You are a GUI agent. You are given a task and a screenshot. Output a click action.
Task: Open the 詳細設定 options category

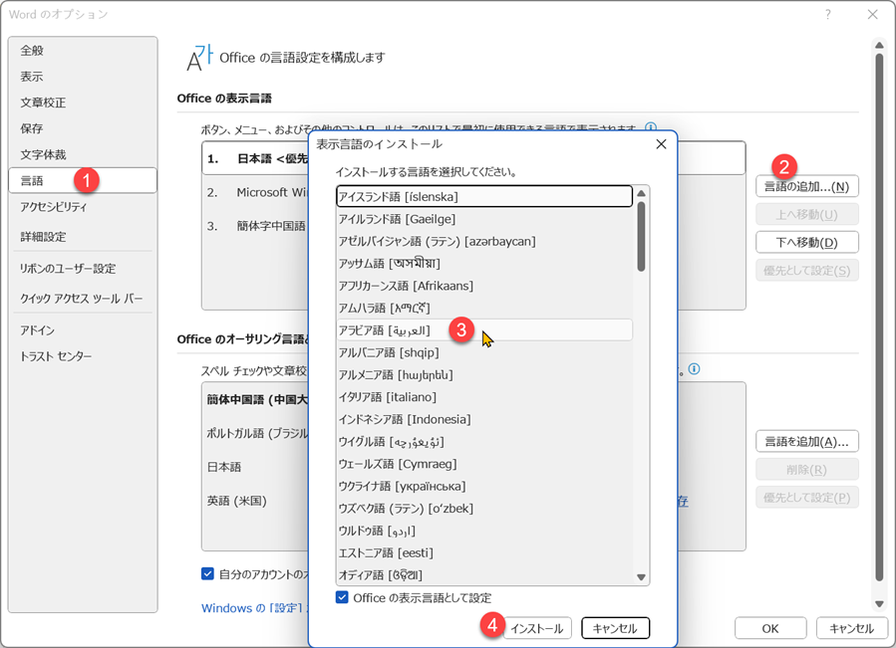click(x=83, y=236)
